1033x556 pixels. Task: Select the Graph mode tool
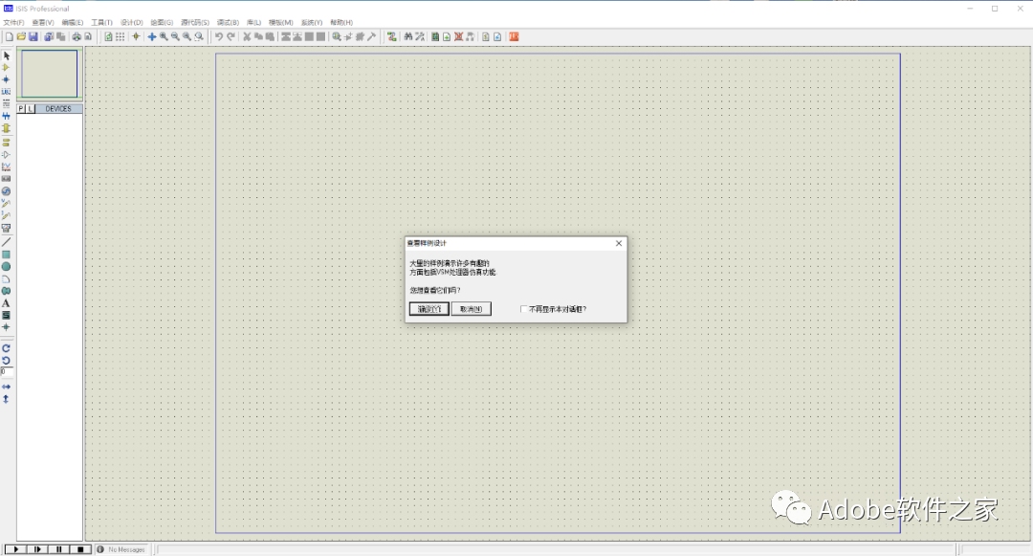point(6,167)
